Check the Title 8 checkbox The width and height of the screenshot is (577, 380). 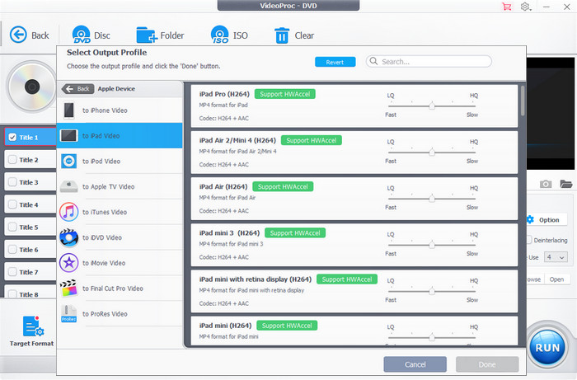point(12,294)
